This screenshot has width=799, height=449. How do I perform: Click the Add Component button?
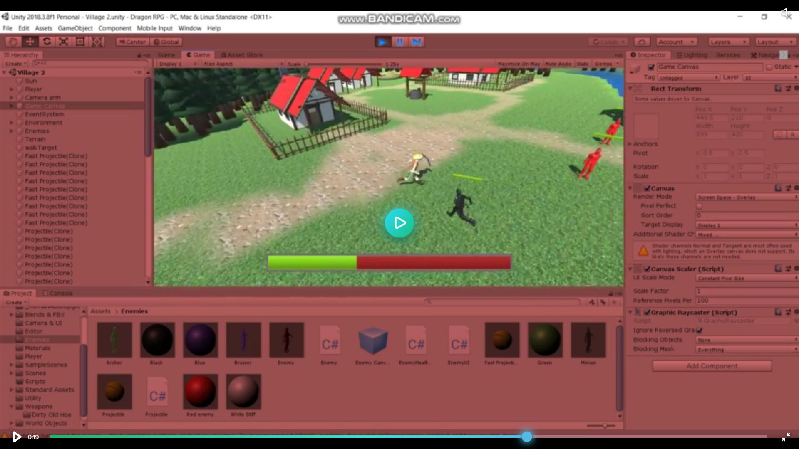(x=712, y=366)
